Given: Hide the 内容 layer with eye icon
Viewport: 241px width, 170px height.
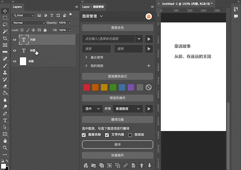Looking at the screenshot, I should coord(14,40).
